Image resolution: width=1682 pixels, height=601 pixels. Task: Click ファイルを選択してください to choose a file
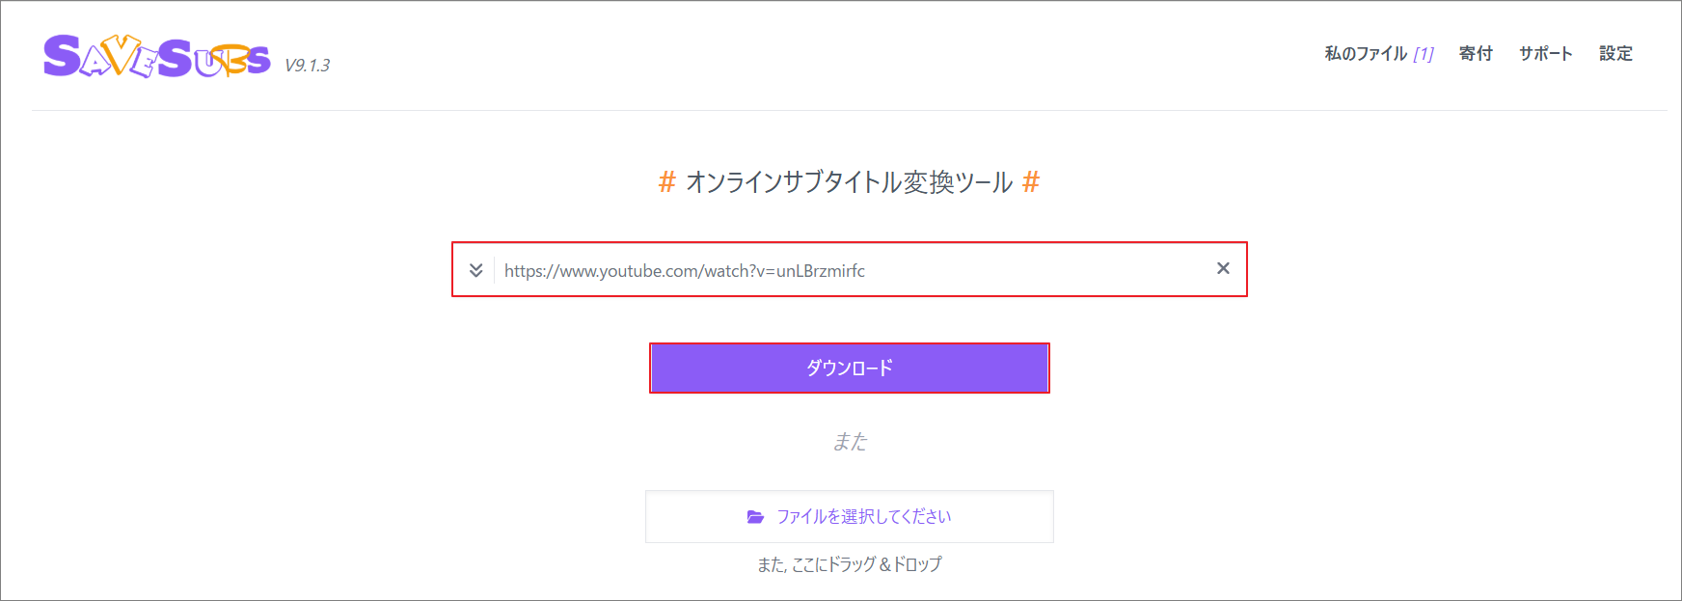pyautogui.click(x=863, y=517)
